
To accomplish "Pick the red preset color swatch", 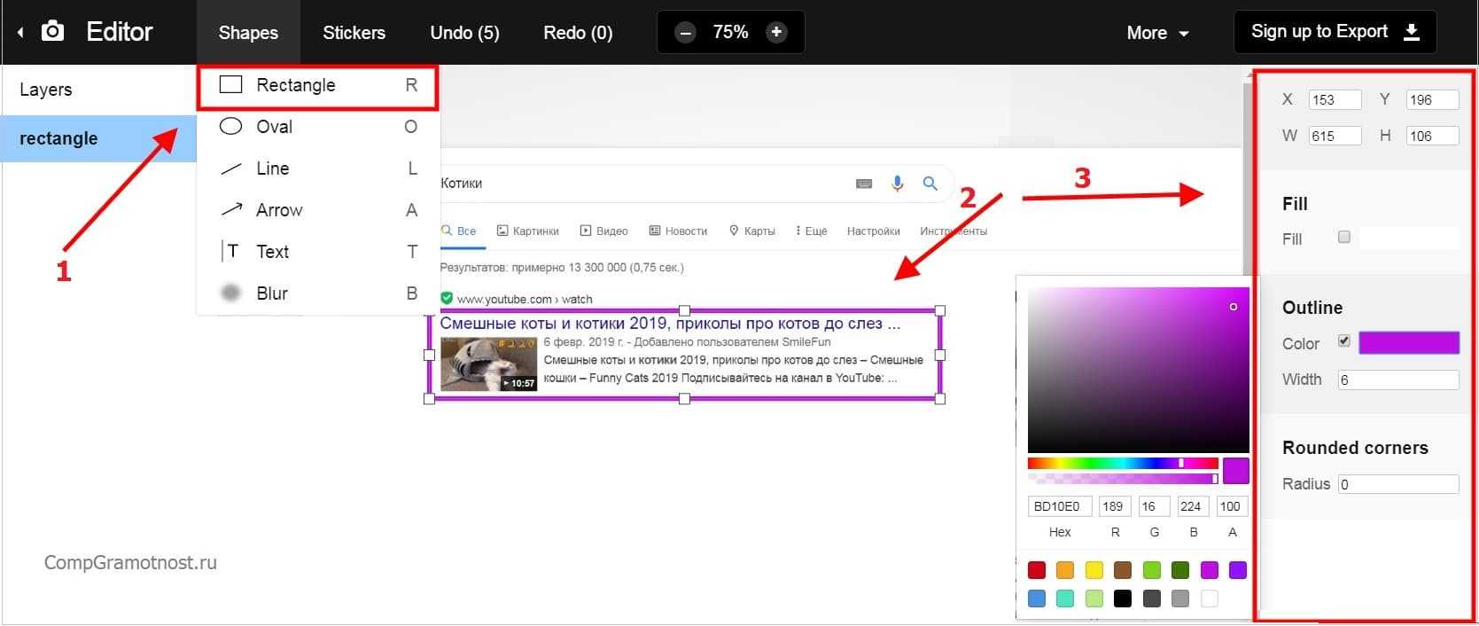I will coord(1037,570).
